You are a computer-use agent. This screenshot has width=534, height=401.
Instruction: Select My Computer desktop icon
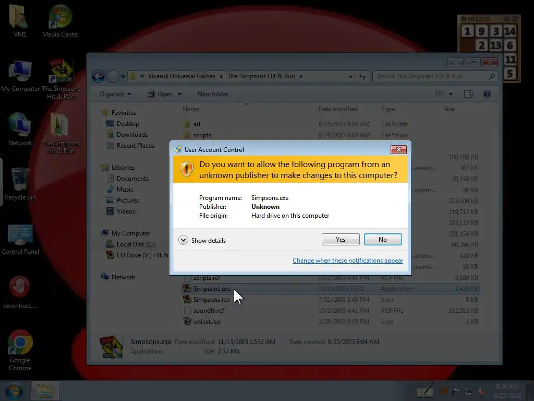pos(20,76)
